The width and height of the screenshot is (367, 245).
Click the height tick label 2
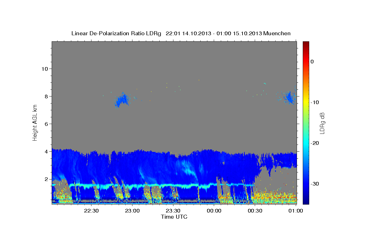pyautogui.click(x=46, y=179)
